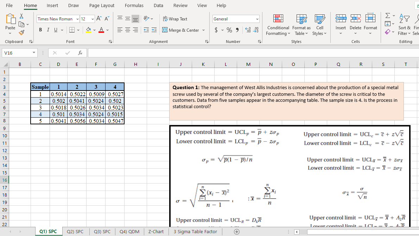
Task: Toggle Underline on the selection
Action: [55, 30]
